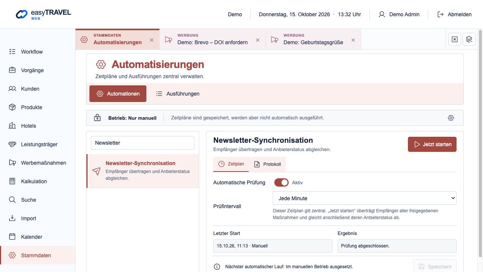Switch to the Ausführungen view

pos(177,94)
